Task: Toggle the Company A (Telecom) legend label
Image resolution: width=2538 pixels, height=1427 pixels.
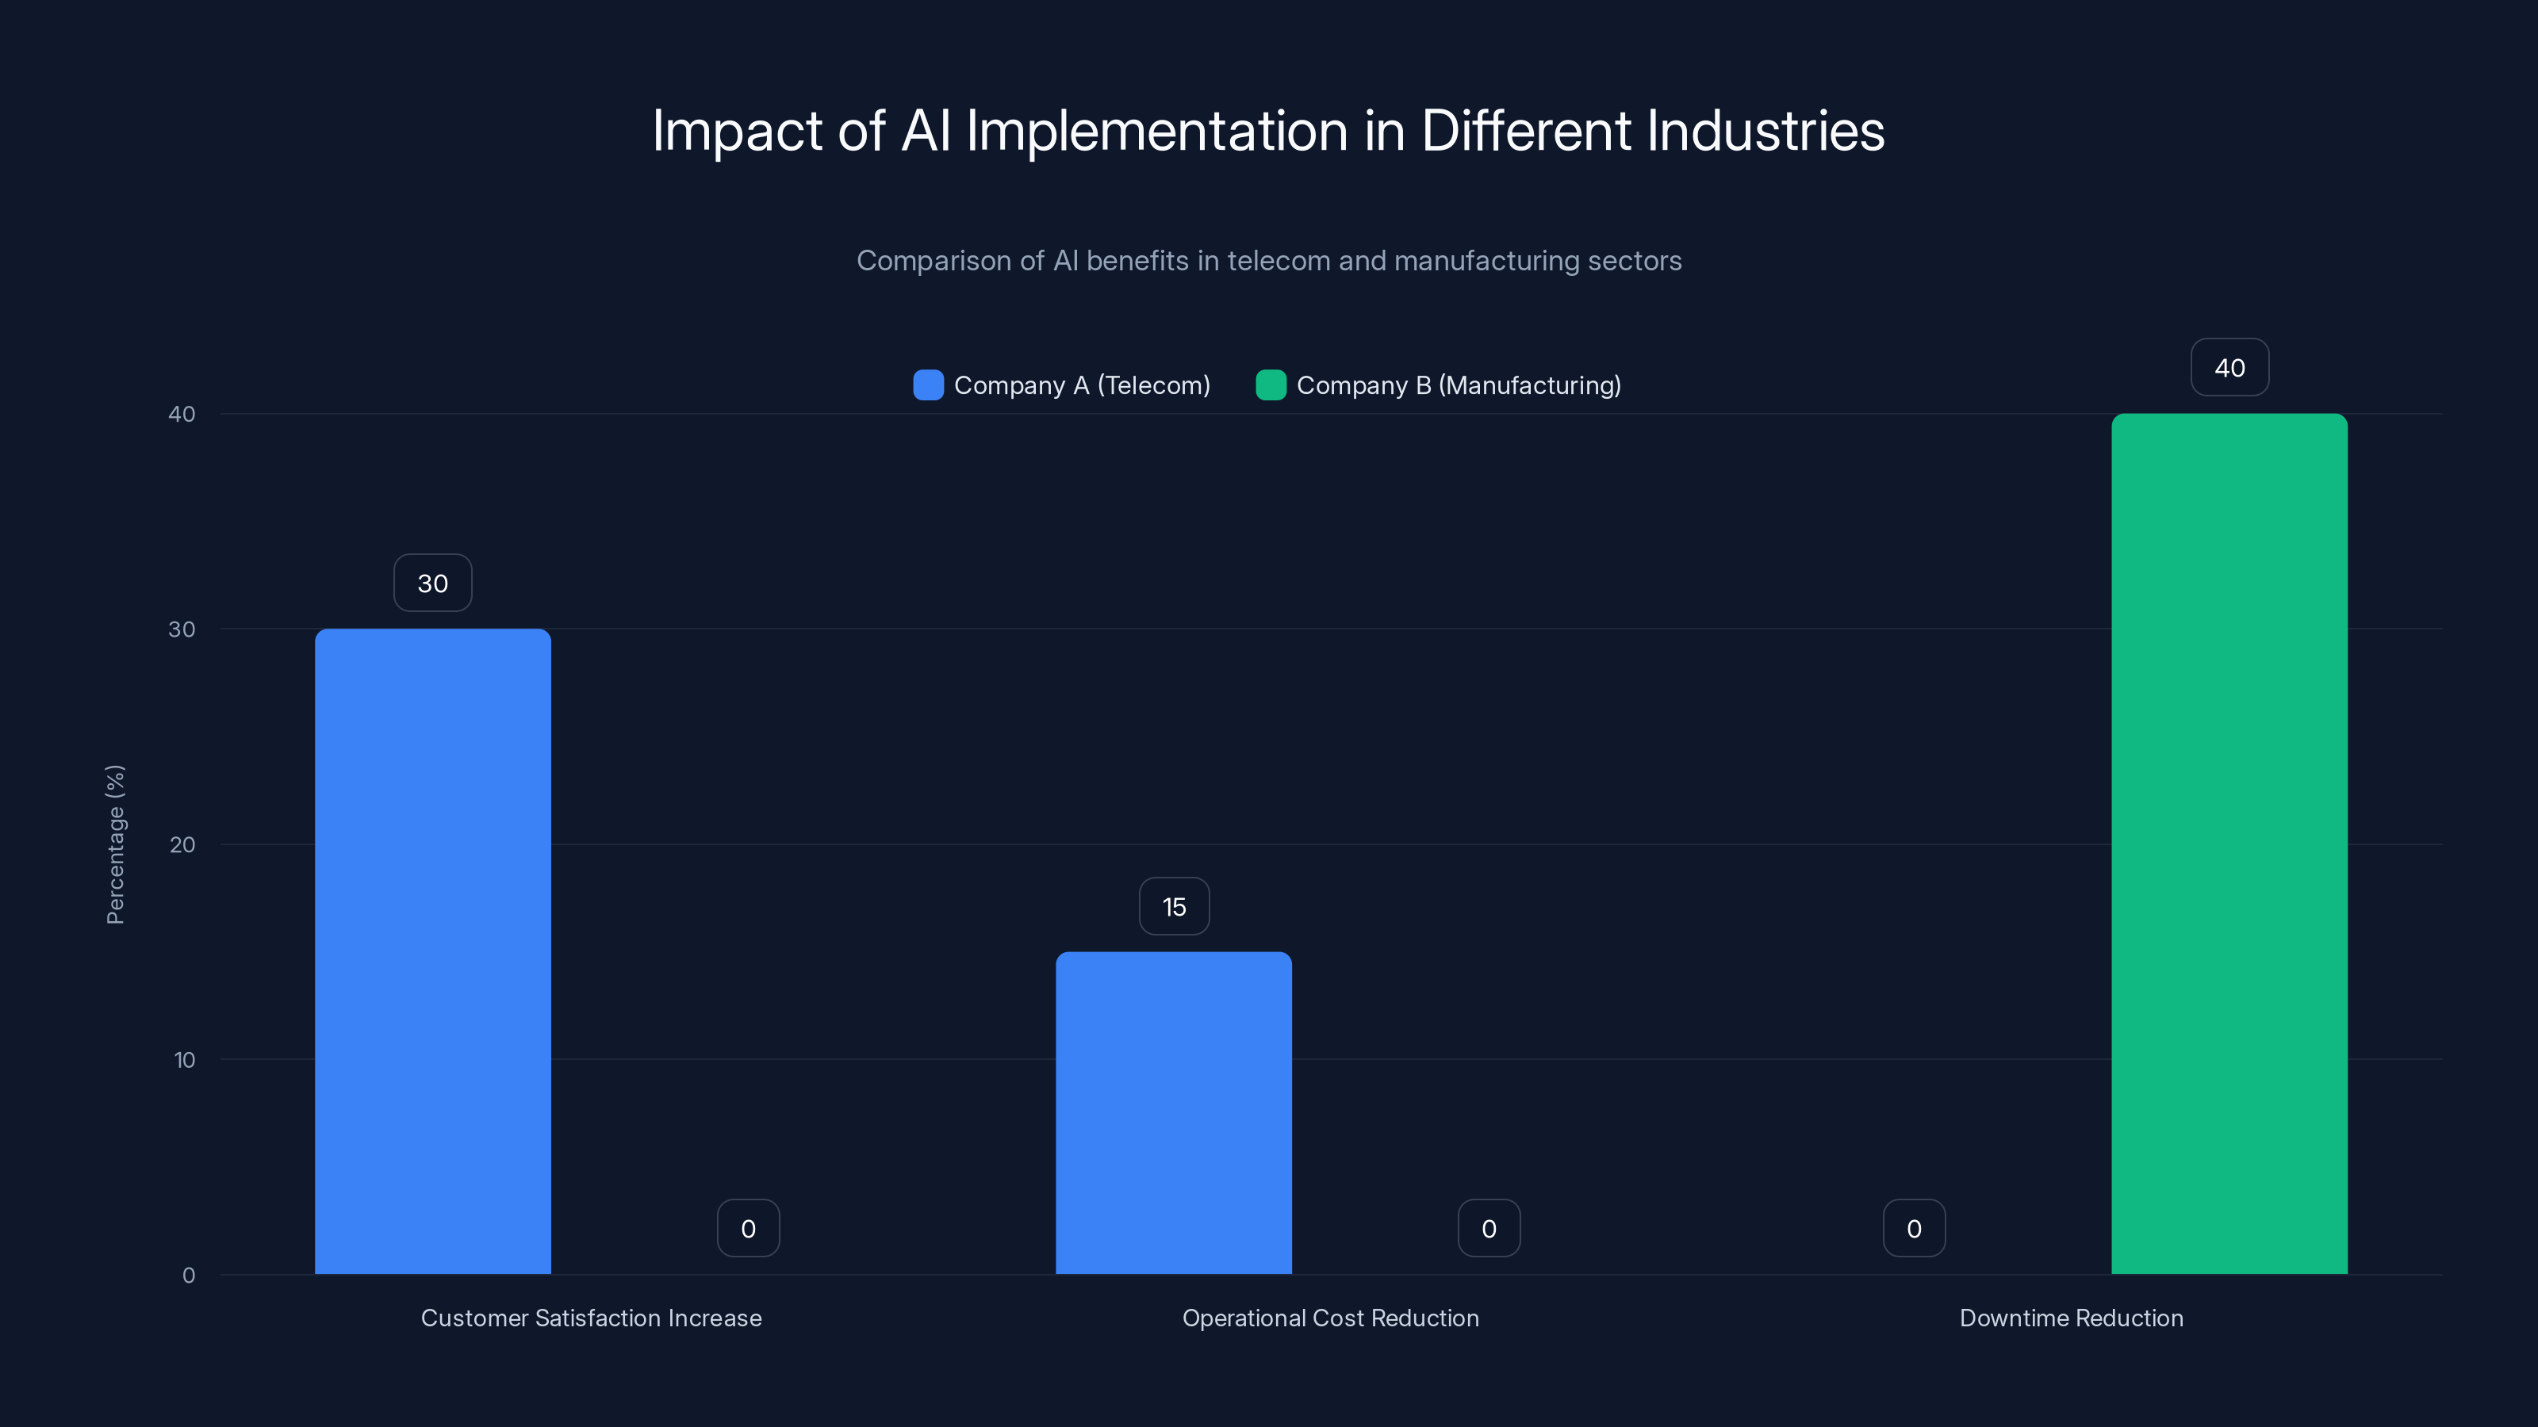Action: (1082, 385)
